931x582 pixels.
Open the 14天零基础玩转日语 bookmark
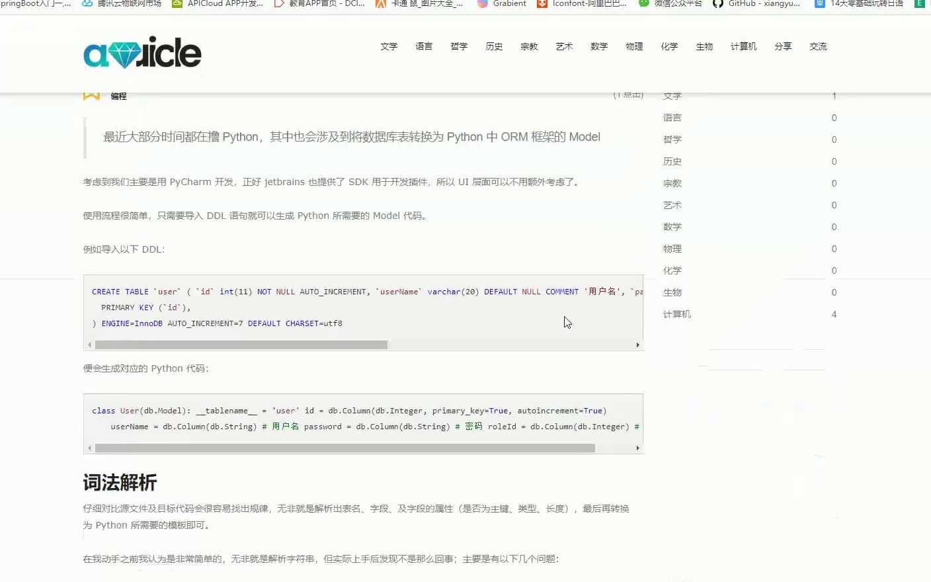click(x=859, y=4)
